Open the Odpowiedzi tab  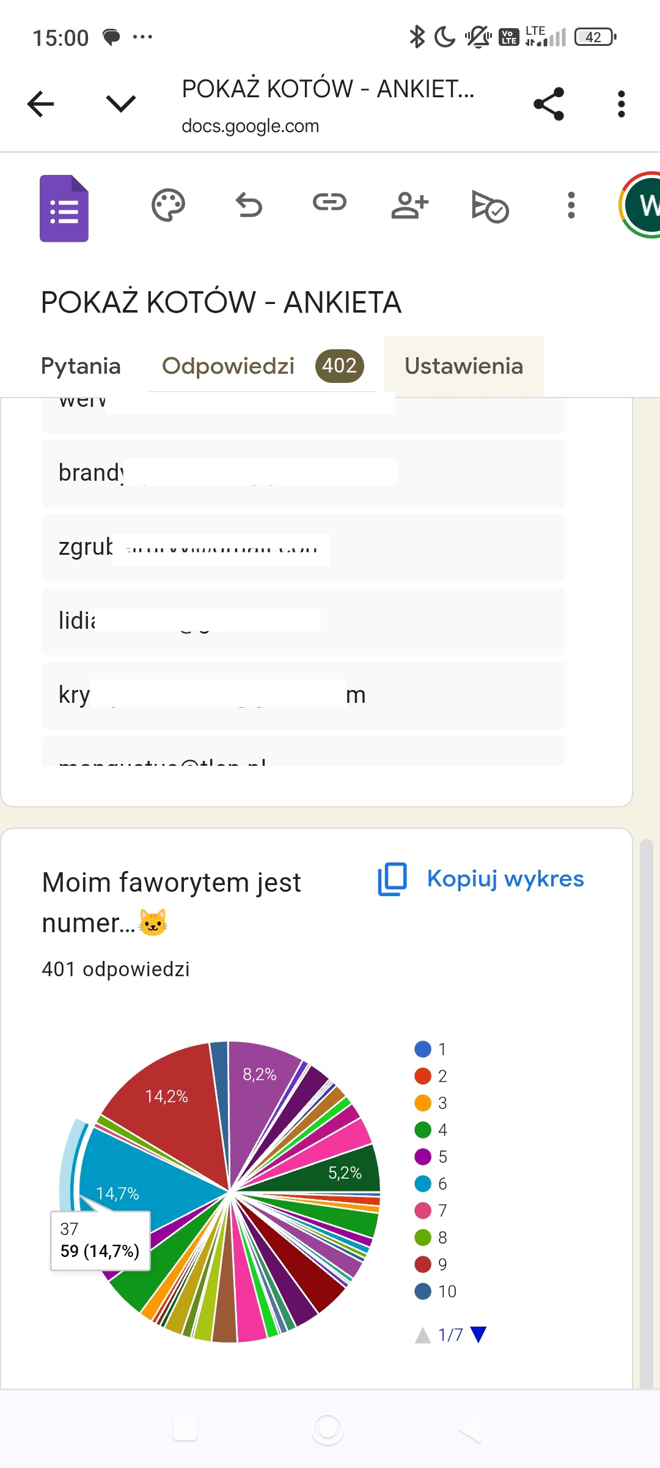click(x=263, y=366)
